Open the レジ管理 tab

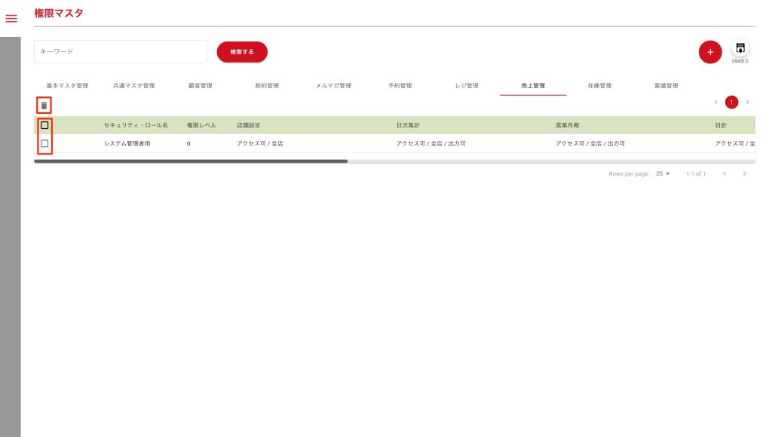coord(466,86)
